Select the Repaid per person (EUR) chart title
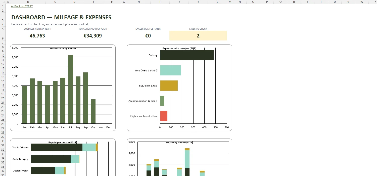This screenshot has width=377, height=176. tap(63, 143)
